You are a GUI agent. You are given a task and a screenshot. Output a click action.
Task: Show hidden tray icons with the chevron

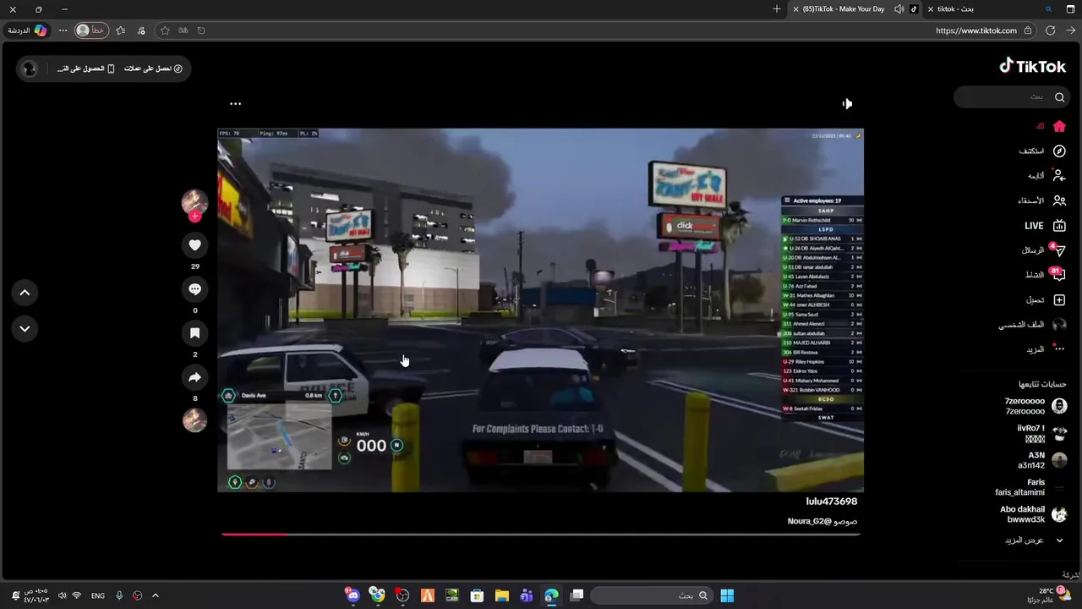[155, 595]
